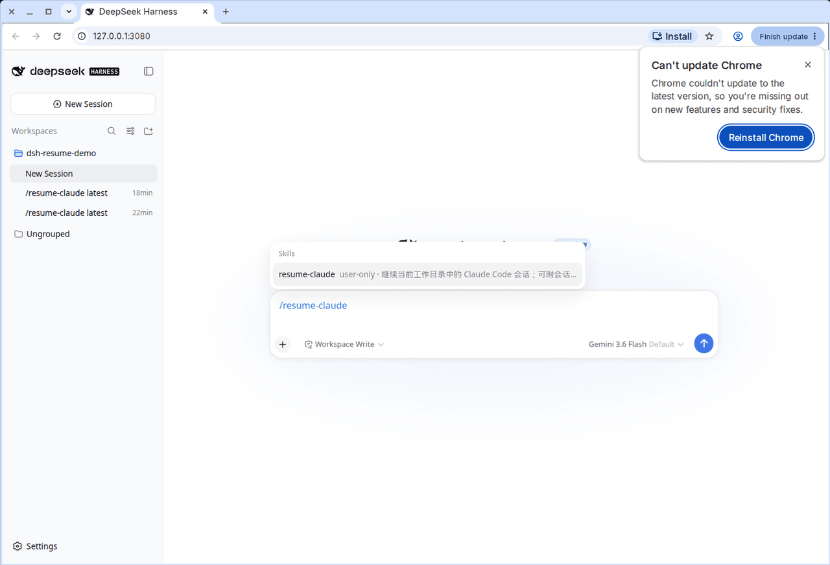Search workspaces with the magnifier icon
Image resolution: width=830 pixels, height=565 pixels.
tap(112, 131)
